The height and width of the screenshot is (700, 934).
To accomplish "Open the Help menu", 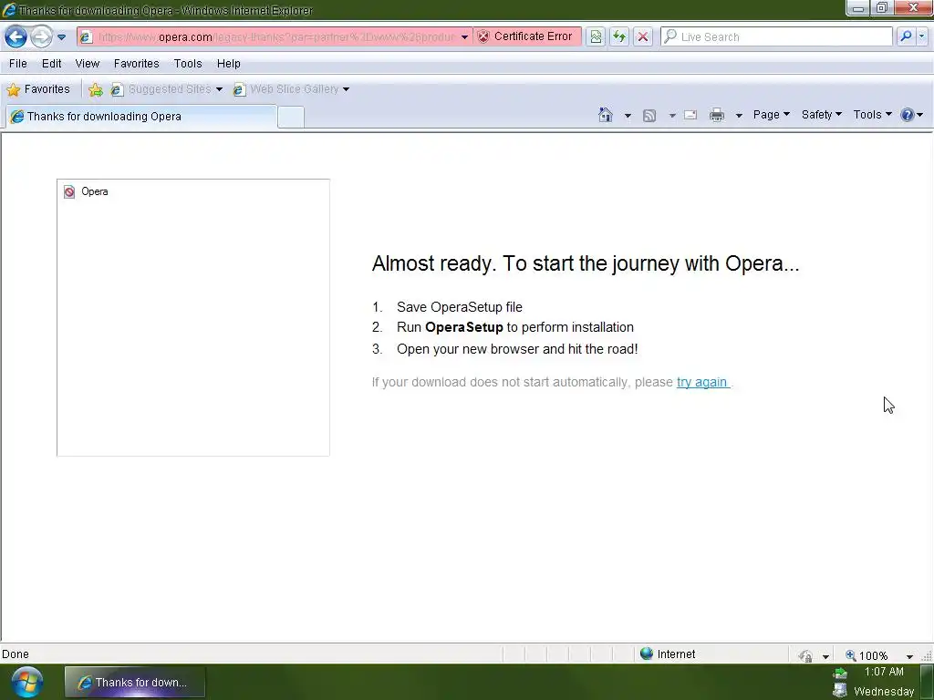I will pos(228,64).
